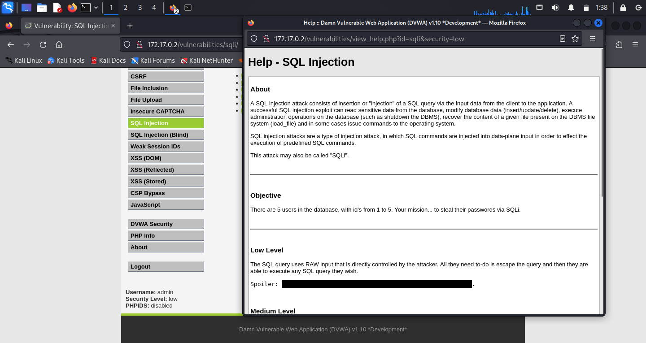The height and width of the screenshot is (343, 646).
Task: Open CSP Bypass menu item
Action: [x=166, y=193]
